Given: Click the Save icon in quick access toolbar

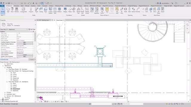Looking at the screenshot, I should [x=9, y=3].
